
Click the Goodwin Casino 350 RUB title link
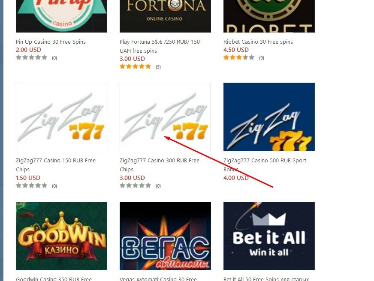coord(54,278)
